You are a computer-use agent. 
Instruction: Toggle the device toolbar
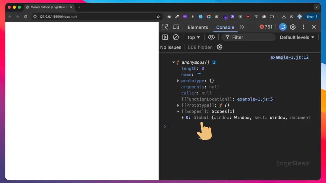coord(176,27)
